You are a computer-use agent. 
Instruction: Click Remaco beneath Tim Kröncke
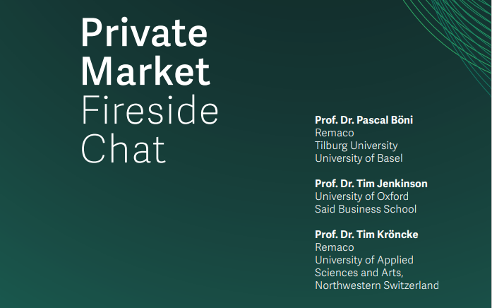pyautogui.click(x=334, y=247)
